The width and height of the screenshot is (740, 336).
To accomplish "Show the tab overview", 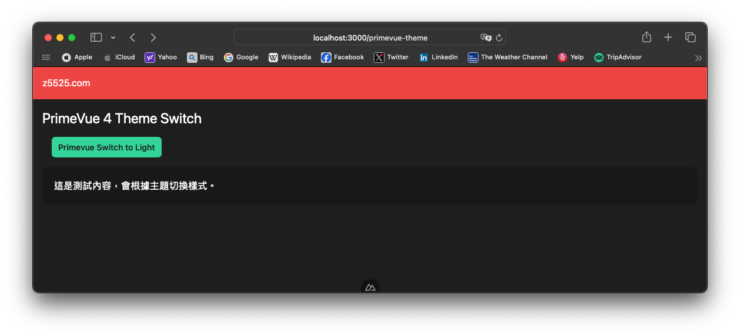I will pyautogui.click(x=690, y=38).
